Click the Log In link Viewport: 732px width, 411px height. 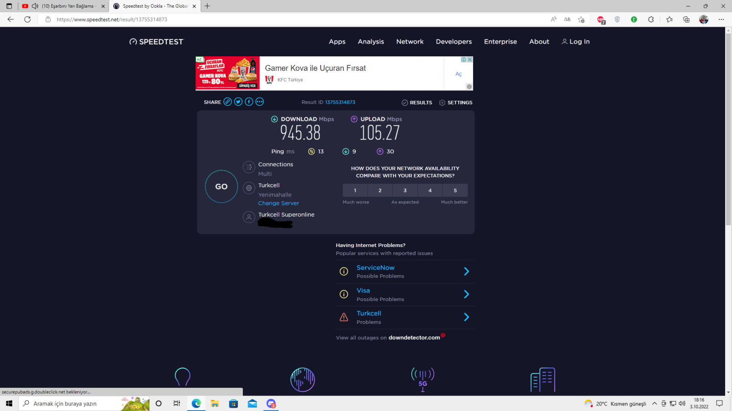click(576, 42)
